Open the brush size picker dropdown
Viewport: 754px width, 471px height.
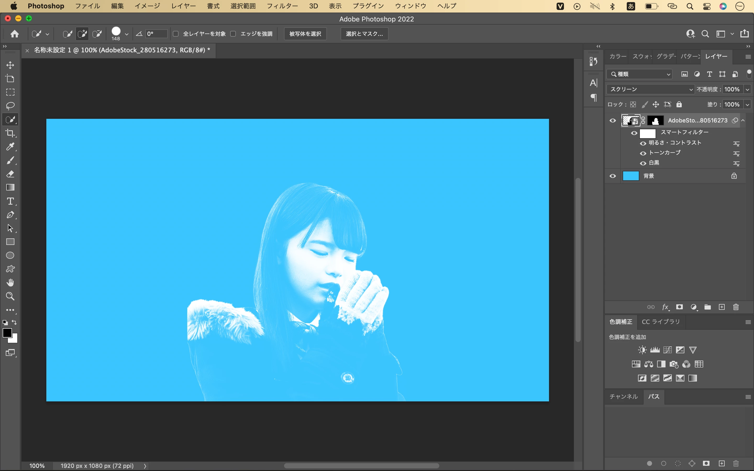[126, 34]
